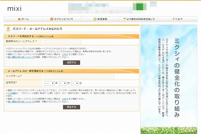The width and height of the screenshot is (201, 134).
Task: Open the birth day dropdown
Action: pyautogui.click(x=75, y=83)
